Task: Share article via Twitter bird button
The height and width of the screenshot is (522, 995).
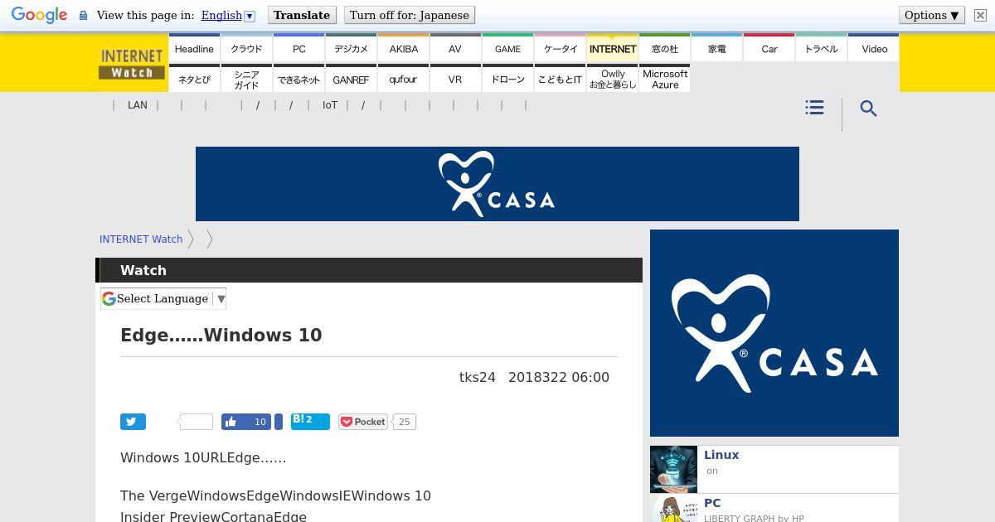Action: [133, 422]
